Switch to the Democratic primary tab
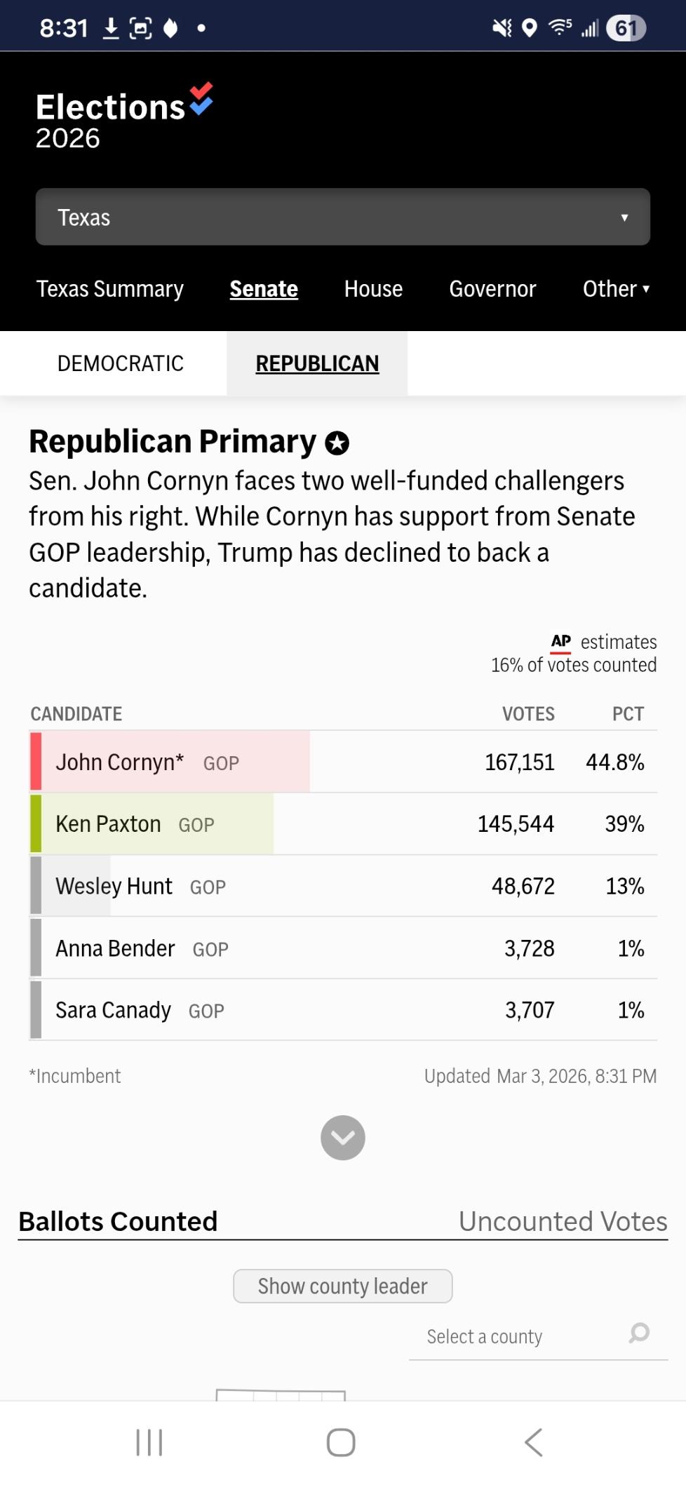Screen dimensions: 686x1487 tap(121, 363)
